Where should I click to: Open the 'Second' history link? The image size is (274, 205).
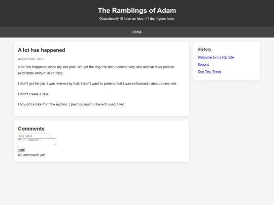[203, 64]
